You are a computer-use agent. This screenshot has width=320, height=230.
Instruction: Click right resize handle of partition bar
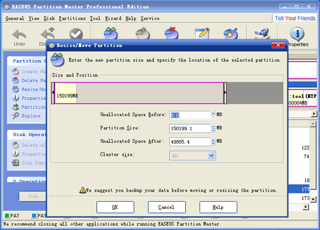225,93
